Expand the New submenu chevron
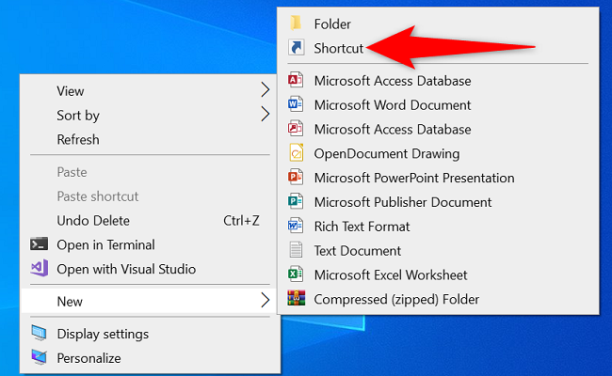Image resolution: width=612 pixels, height=376 pixels. [266, 300]
